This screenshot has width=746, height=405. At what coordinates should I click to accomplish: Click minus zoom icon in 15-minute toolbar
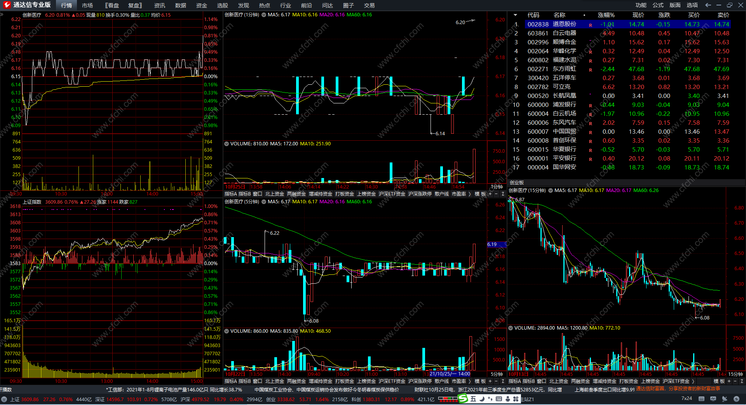735,381
